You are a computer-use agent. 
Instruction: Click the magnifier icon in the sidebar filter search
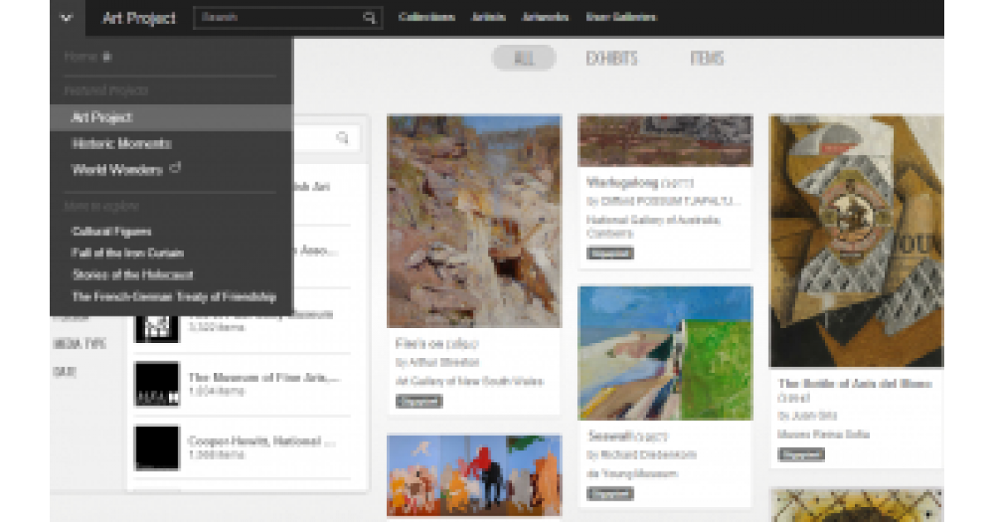(x=343, y=138)
